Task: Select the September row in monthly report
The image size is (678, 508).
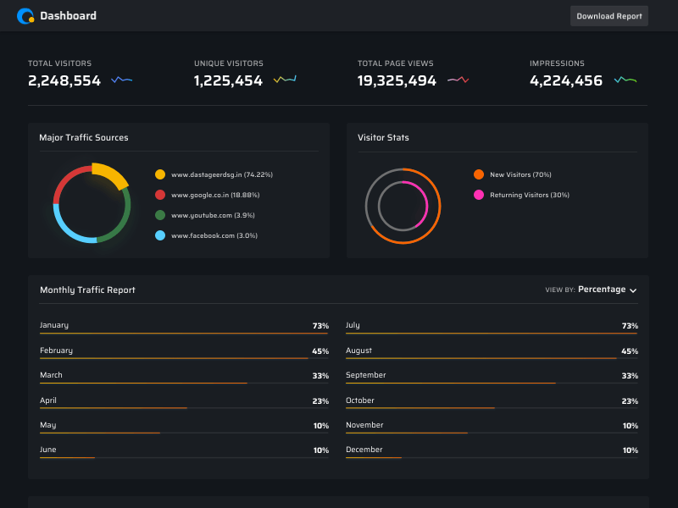Action: coord(492,376)
